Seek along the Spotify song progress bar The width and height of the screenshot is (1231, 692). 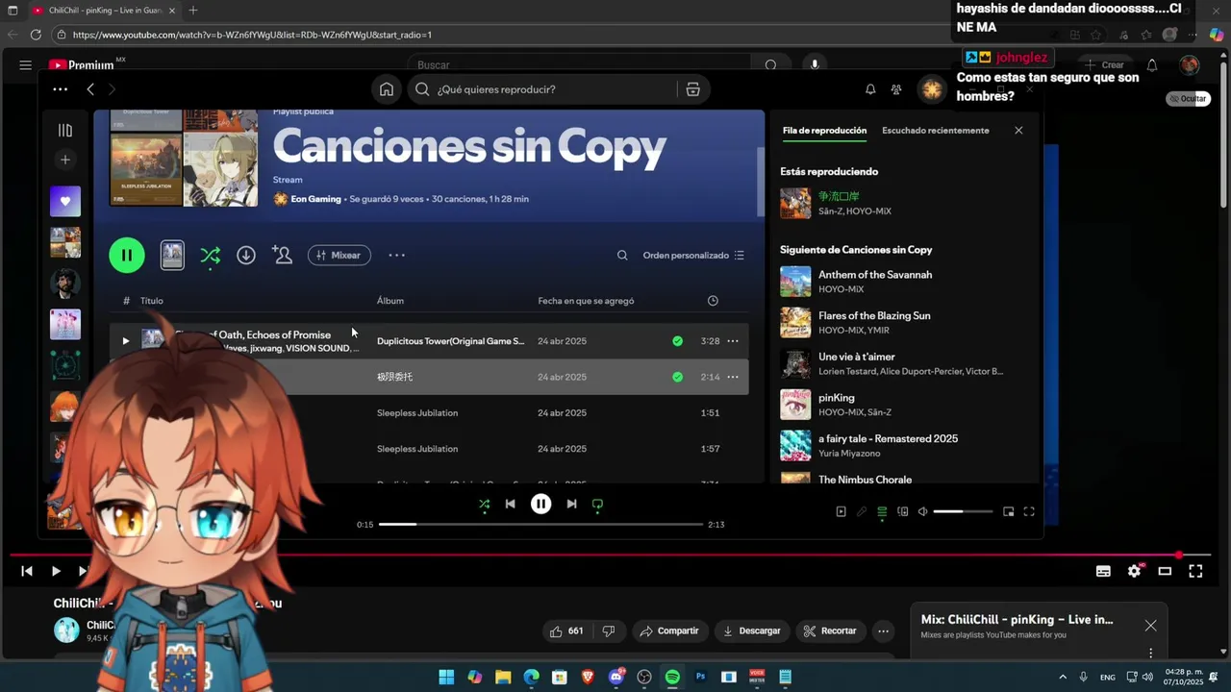[540, 525]
